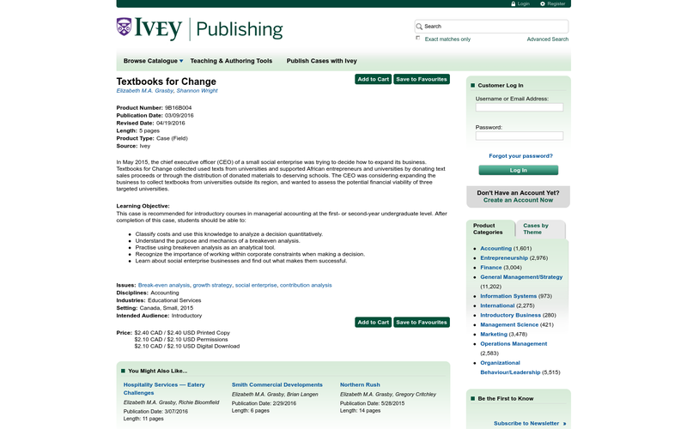
Task: Open Publish Cases with Ivey menu
Action: click(321, 61)
